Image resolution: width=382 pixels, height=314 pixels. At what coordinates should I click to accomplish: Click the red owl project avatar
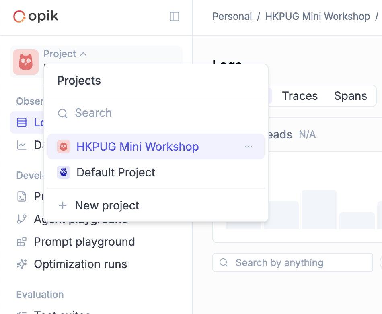tap(26, 62)
